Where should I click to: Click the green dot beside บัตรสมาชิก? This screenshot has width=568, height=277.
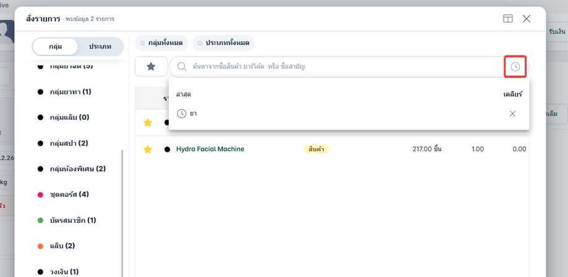(41, 220)
